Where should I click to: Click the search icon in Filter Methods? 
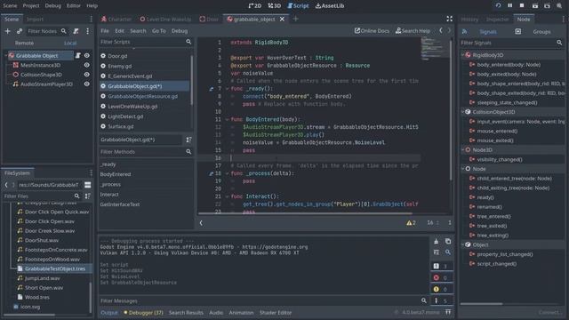(x=188, y=152)
